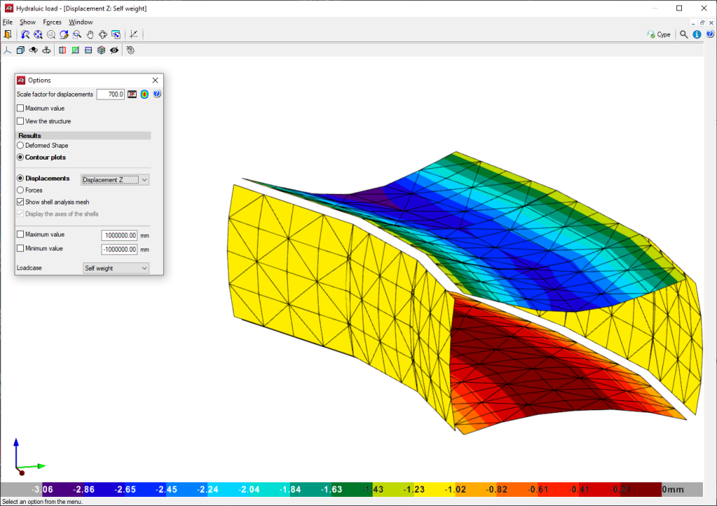Viewport: 717px width, 506px height.
Task: Enable the View the structure checkbox
Action: click(x=20, y=121)
